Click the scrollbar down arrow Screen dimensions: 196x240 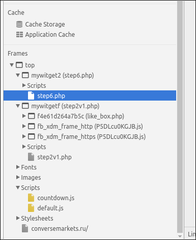coord(180,236)
